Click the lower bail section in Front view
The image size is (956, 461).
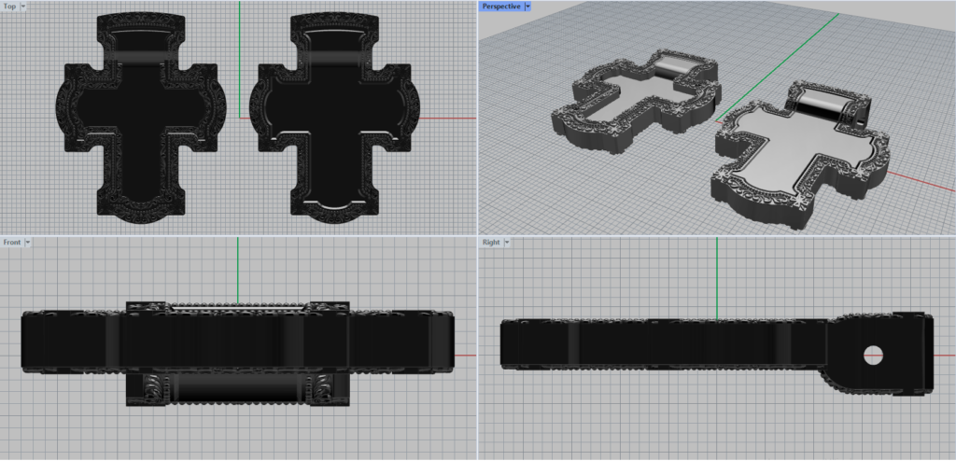point(237,390)
